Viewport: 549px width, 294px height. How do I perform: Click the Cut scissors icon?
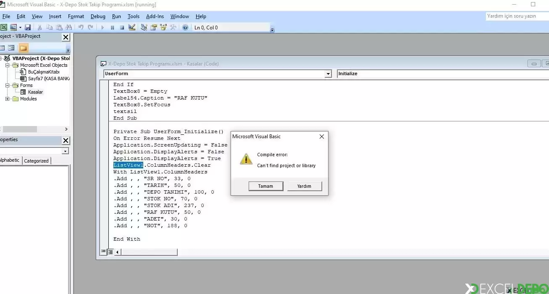[40, 27]
